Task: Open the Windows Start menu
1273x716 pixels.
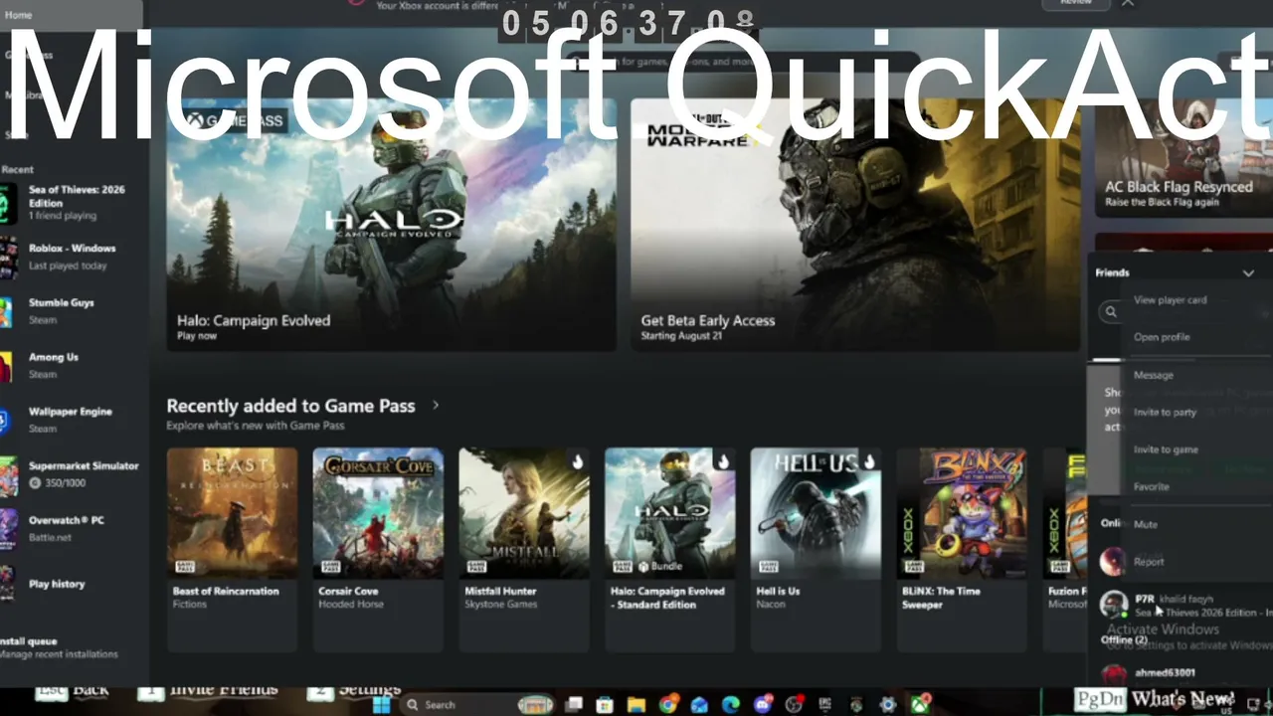Action: coord(381,704)
